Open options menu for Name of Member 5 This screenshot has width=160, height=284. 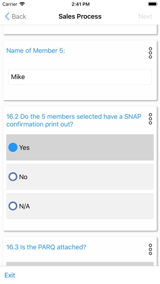tap(150, 53)
